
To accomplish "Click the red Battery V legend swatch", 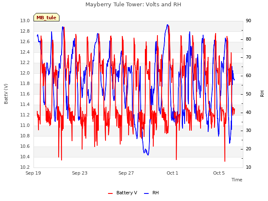I will 111,193.
